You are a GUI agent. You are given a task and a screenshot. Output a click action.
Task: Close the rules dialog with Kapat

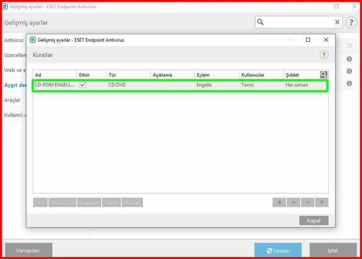pos(314,220)
